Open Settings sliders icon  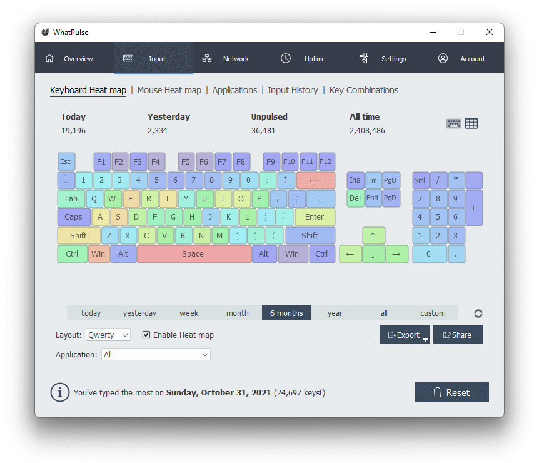point(364,59)
